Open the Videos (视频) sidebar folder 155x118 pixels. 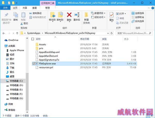(x=10, y=55)
